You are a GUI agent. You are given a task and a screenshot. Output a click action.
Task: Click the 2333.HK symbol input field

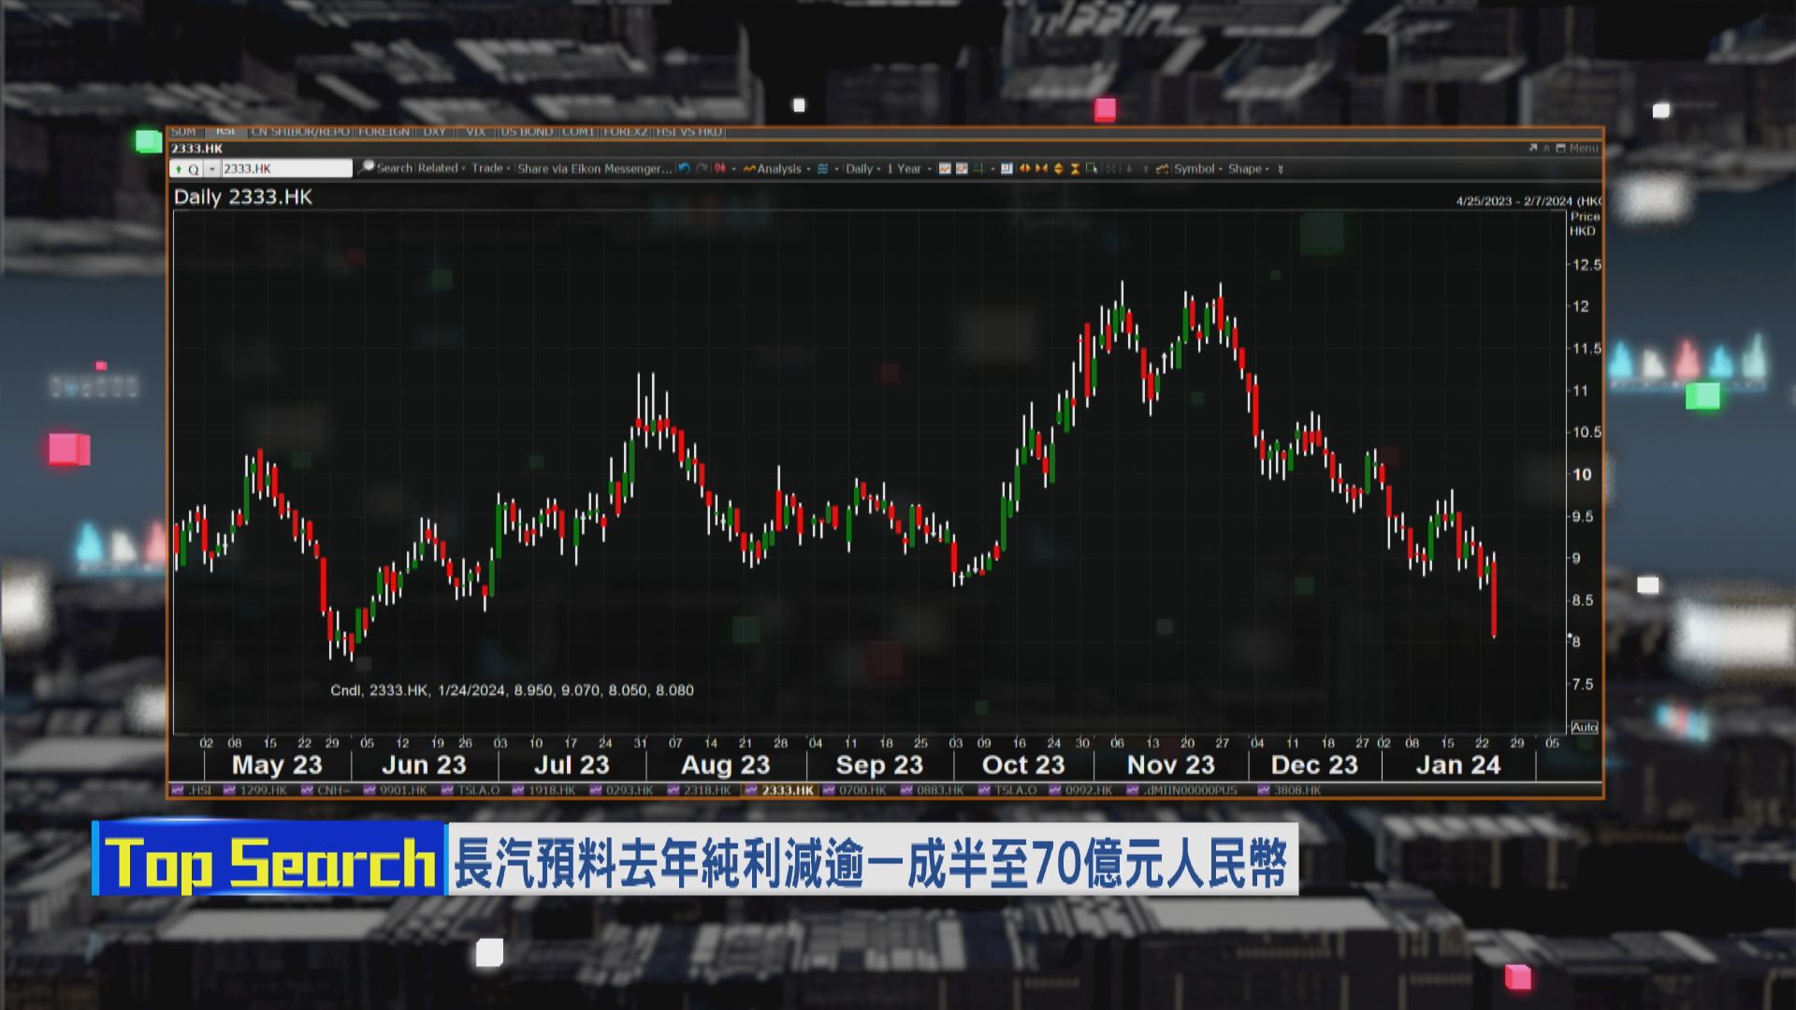tap(286, 168)
